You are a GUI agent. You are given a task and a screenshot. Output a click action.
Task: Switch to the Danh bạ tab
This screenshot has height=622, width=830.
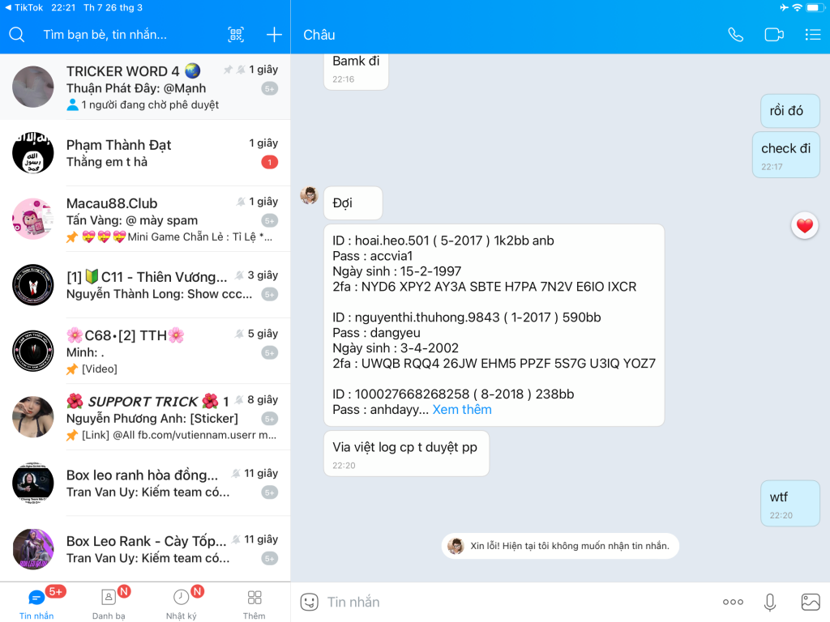[109, 603]
